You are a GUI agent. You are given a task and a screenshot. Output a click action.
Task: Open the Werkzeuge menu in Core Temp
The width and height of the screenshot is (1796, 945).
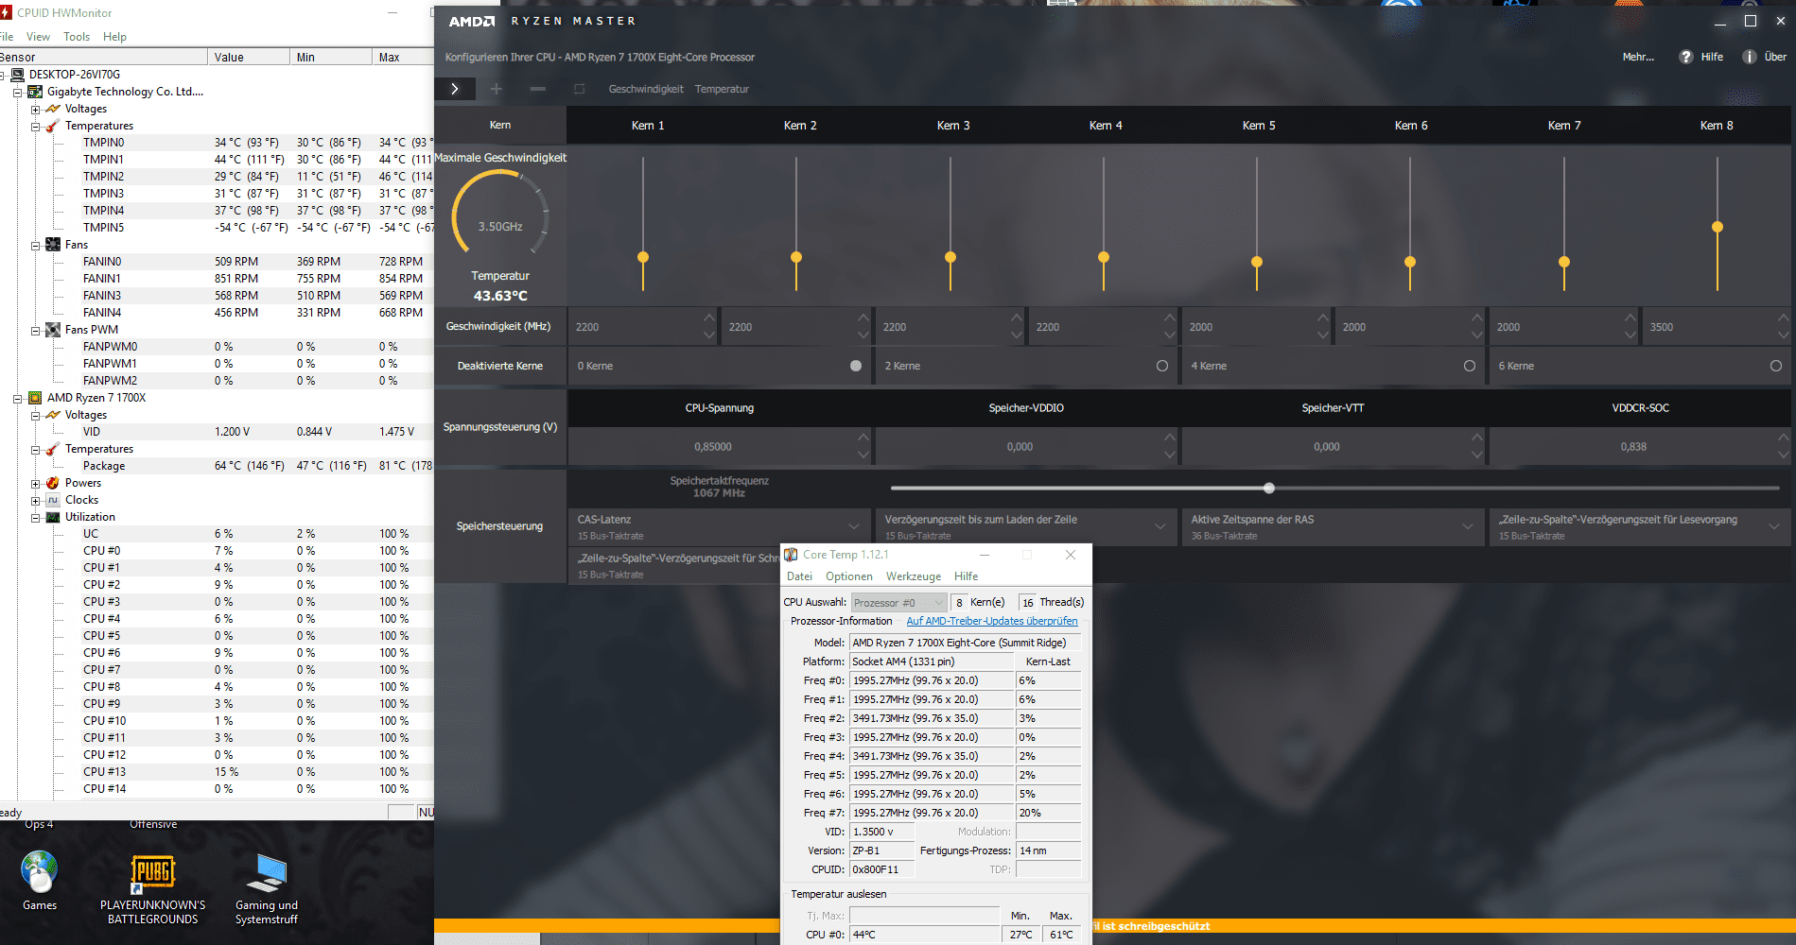pos(914,576)
